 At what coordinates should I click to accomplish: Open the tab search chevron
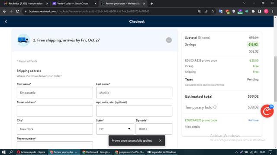(x=244, y=3)
